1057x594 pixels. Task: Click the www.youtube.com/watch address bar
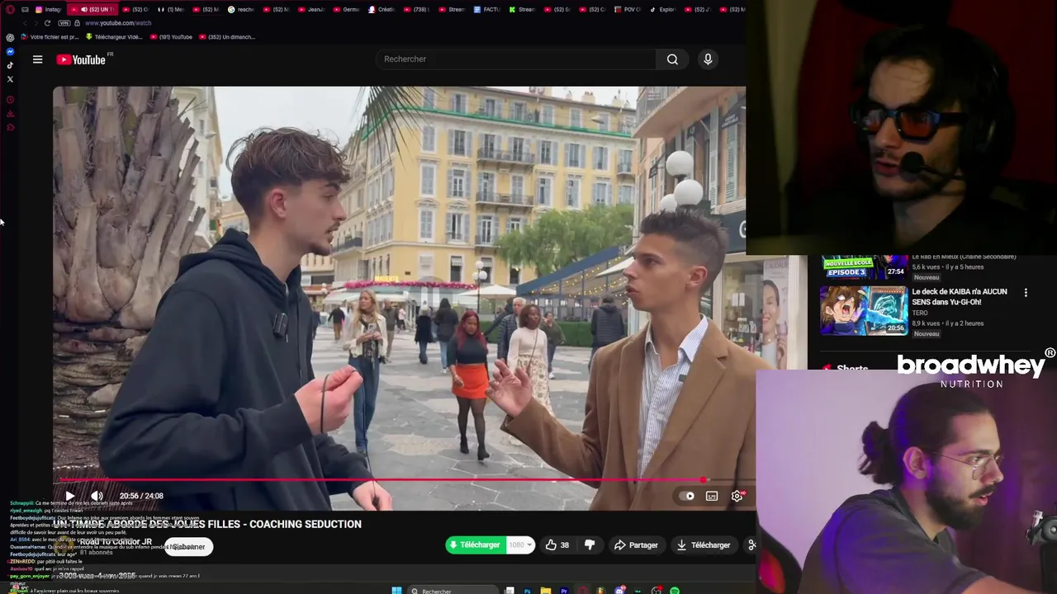pyautogui.click(x=118, y=23)
